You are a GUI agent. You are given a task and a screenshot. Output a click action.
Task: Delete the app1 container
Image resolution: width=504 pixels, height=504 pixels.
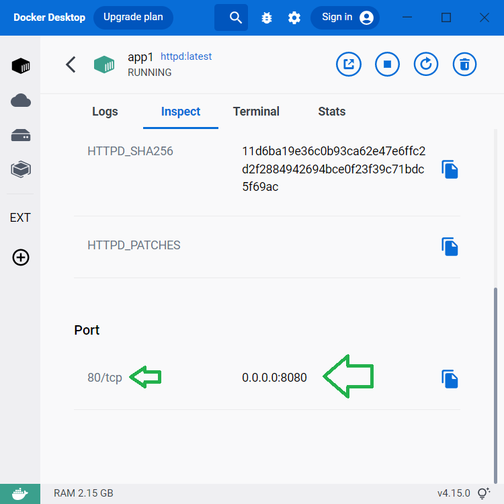464,65
